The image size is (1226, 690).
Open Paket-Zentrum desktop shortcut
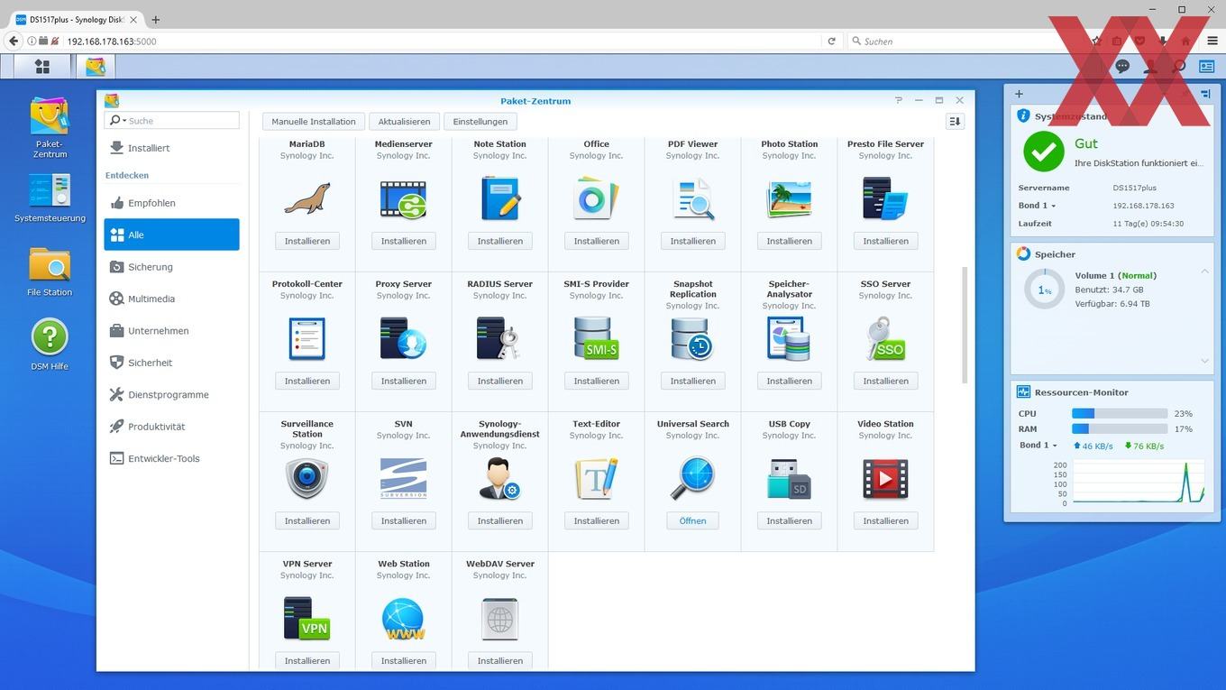point(50,127)
